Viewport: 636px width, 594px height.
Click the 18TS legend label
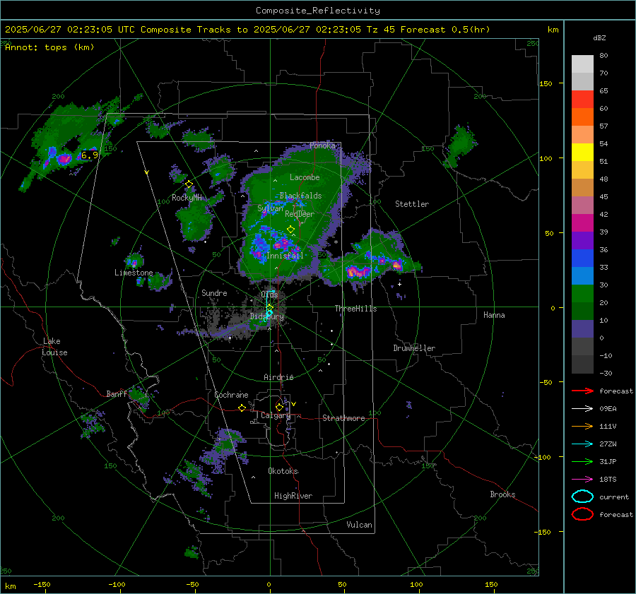click(x=608, y=480)
